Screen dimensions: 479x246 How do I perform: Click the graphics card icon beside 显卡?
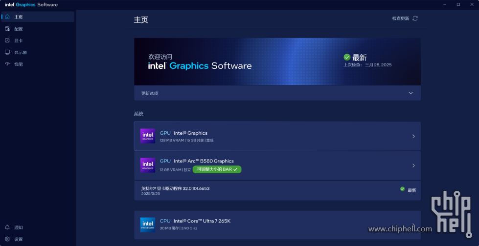point(7,40)
